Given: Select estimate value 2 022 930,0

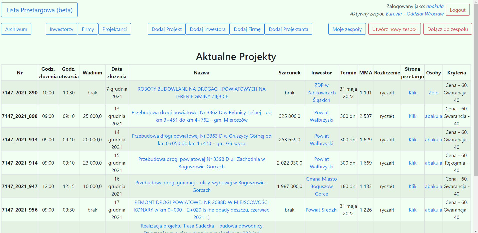Looking at the screenshot, I should point(289,163).
